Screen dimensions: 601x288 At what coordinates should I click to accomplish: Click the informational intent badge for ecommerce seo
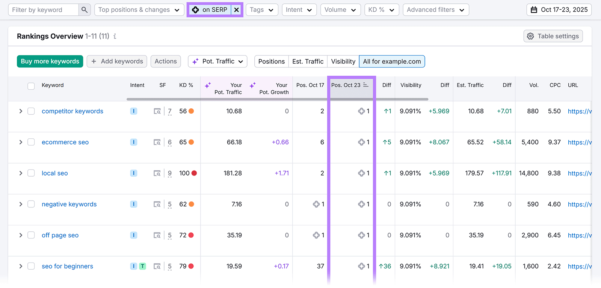(133, 142)
